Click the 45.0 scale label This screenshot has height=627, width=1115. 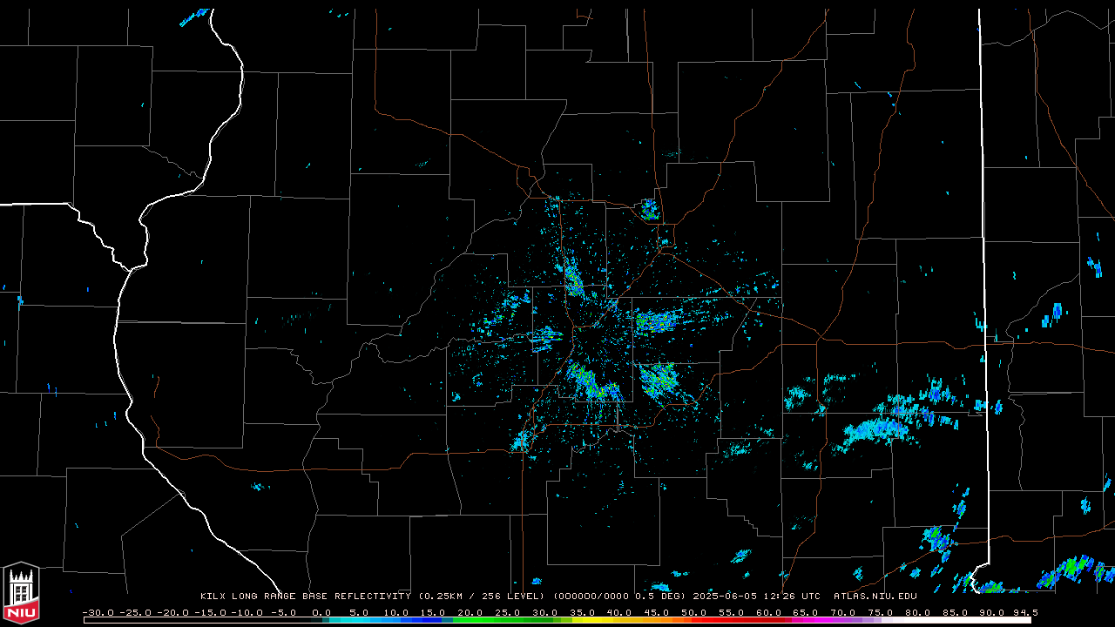coord(657,612)
